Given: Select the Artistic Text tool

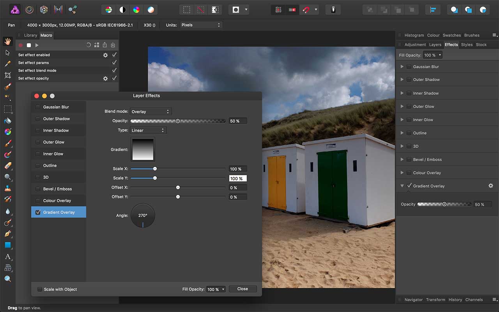Looking at the screenshot, I should (x=7, y=256).
